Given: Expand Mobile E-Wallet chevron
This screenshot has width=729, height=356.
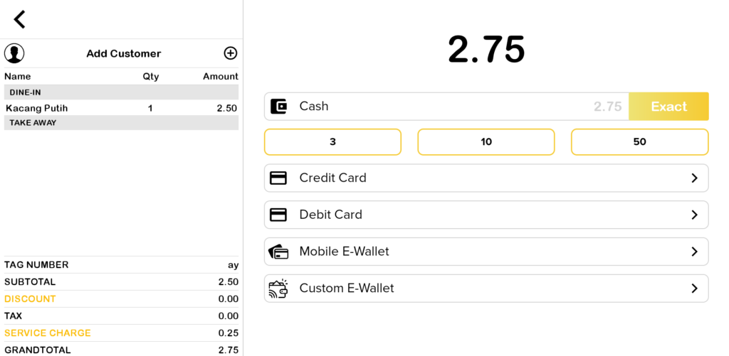Looking at the screenshot, I should pos(694,252).
